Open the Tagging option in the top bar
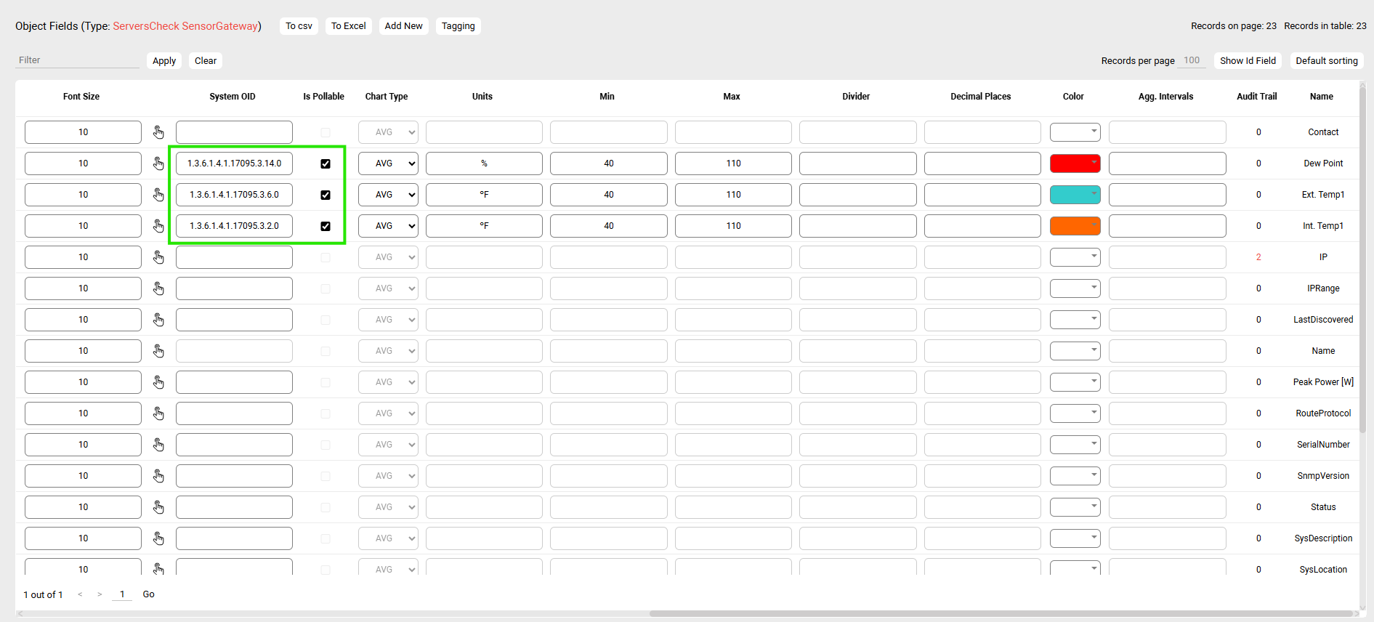The height and width of the screenshot is (622, 1374). point(458,26)
